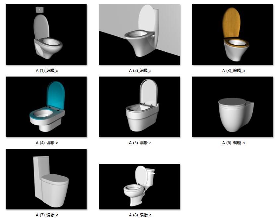Click the flush plate above toilet A (1)
The height and width of the screenshot is (223, 276).
point(39,10)
